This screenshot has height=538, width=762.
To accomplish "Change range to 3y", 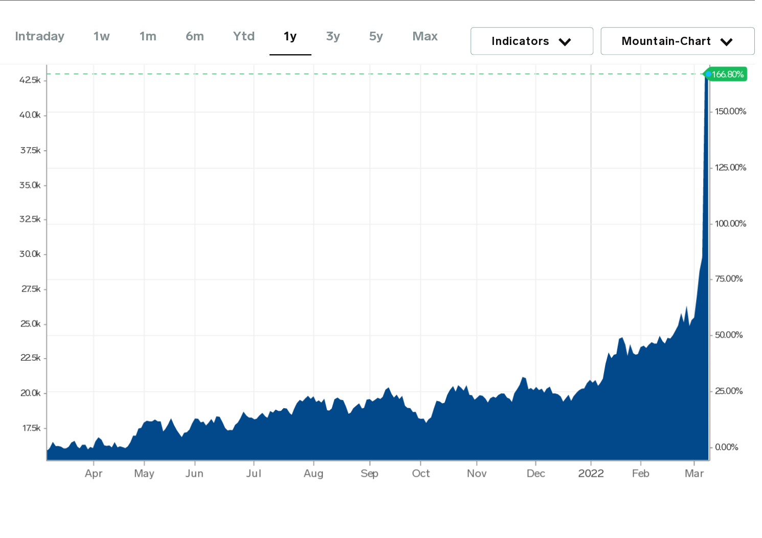I will coord(333,36).
